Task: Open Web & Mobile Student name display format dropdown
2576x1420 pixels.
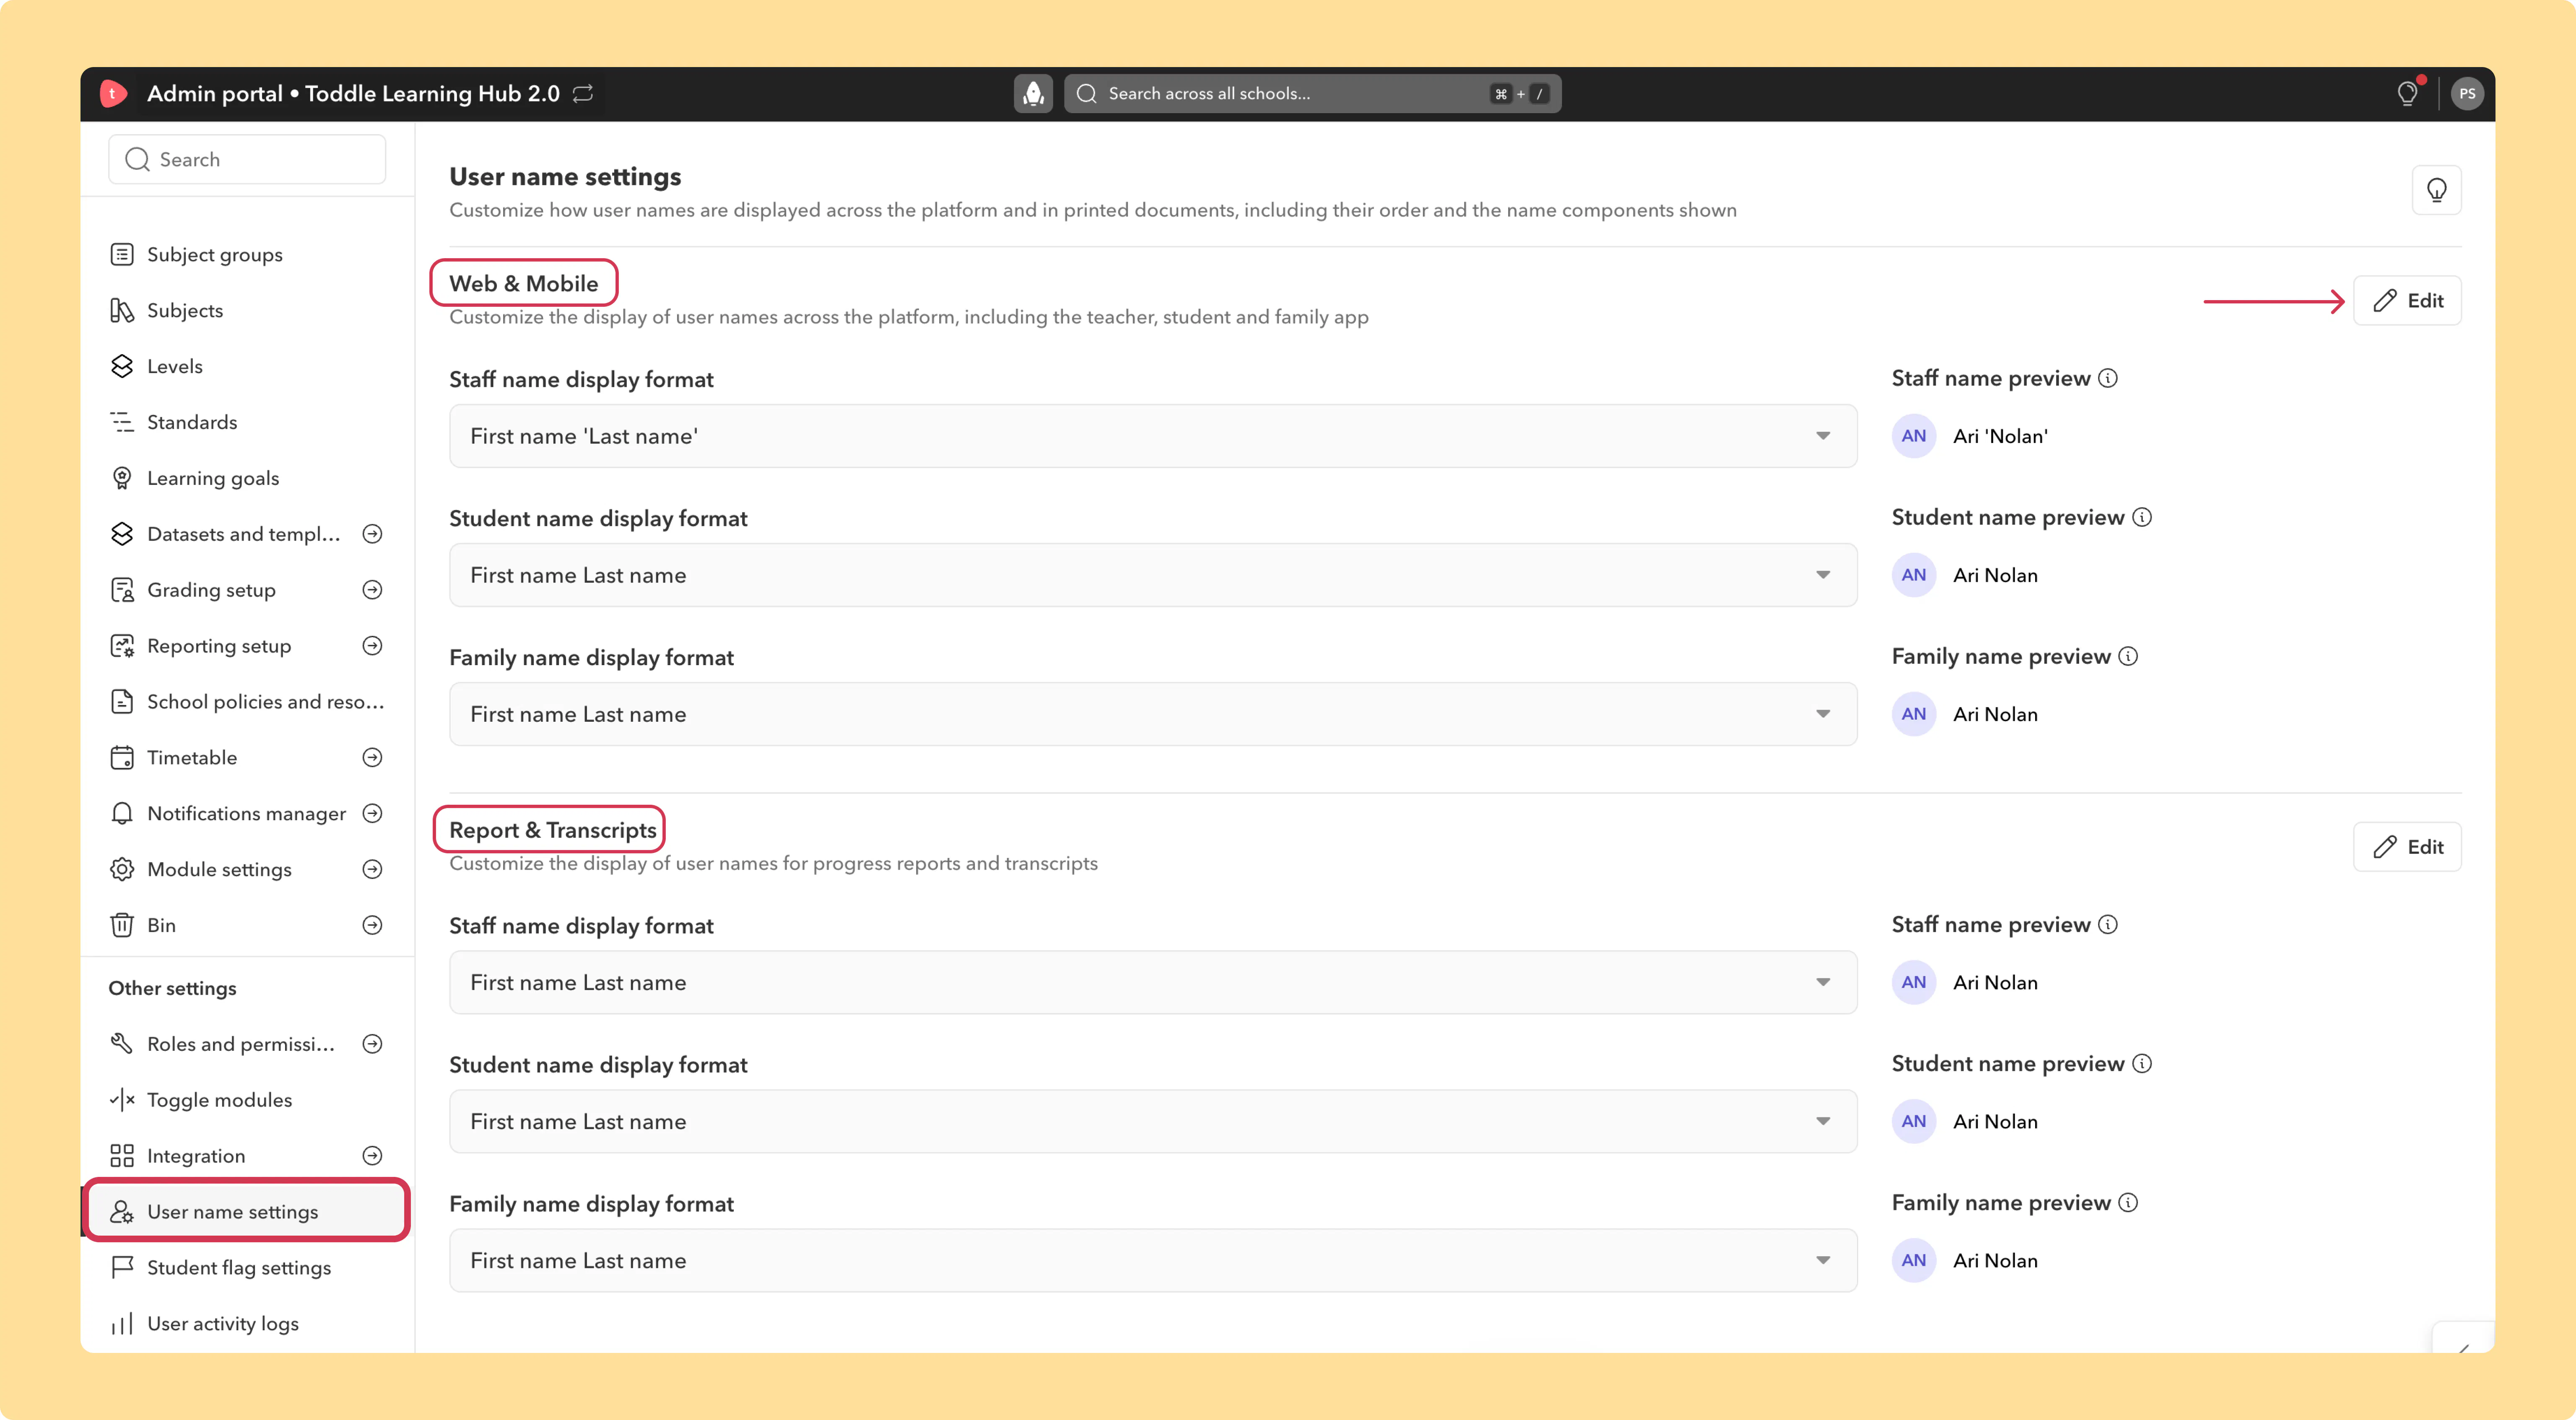Action: point(1153,575)
